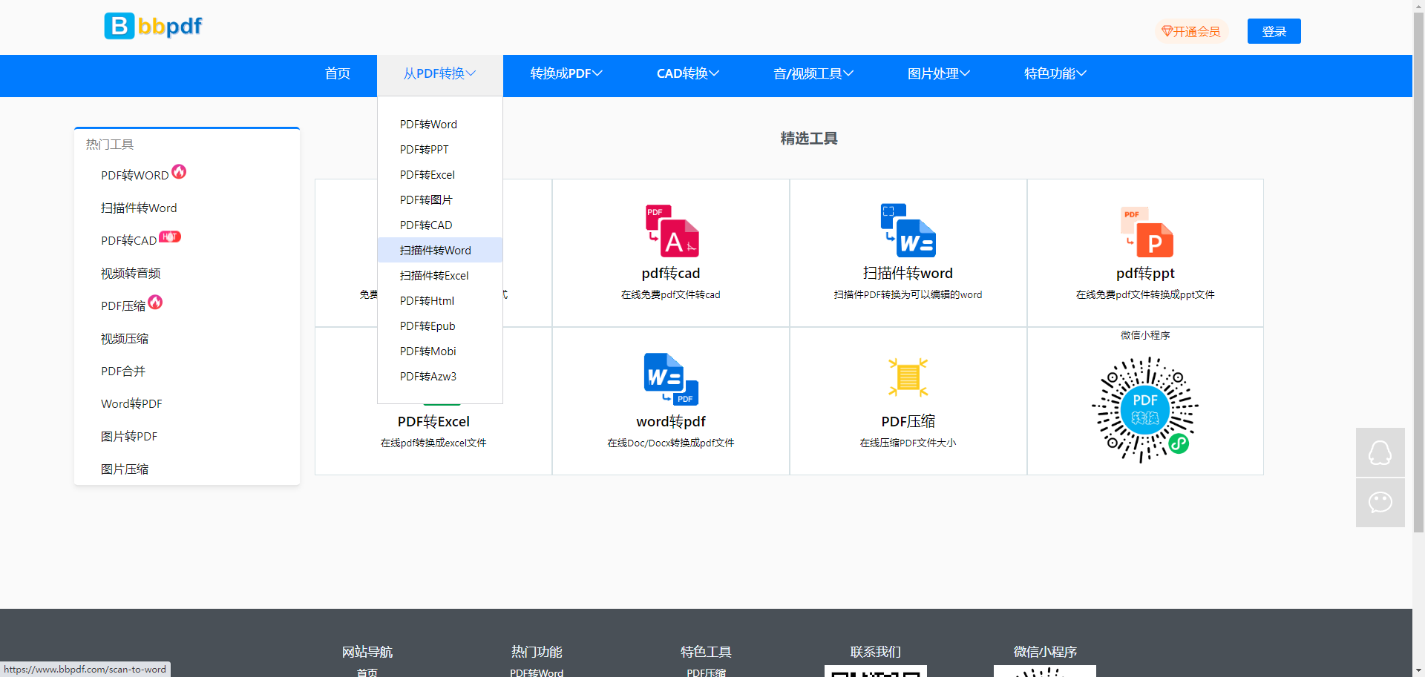Click the bbpdf logo
This screenshot has width=1425, height=677.
coord(153,26)
